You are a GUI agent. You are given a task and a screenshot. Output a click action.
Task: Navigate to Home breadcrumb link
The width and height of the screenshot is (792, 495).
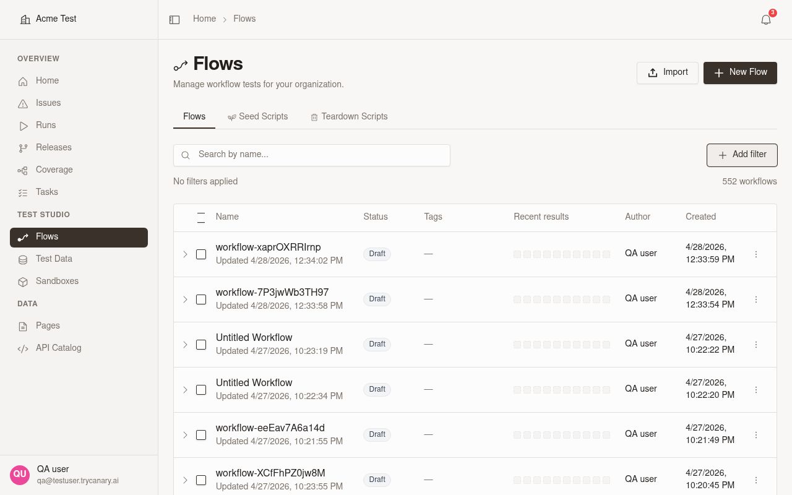(x=204, y=19)
